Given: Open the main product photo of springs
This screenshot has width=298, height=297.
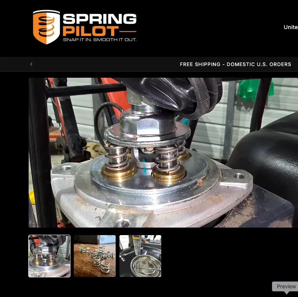Looking at the screenshot, I should [163, 152].
